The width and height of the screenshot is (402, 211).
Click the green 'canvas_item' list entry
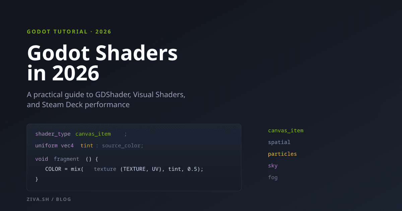tap(286, 131)
